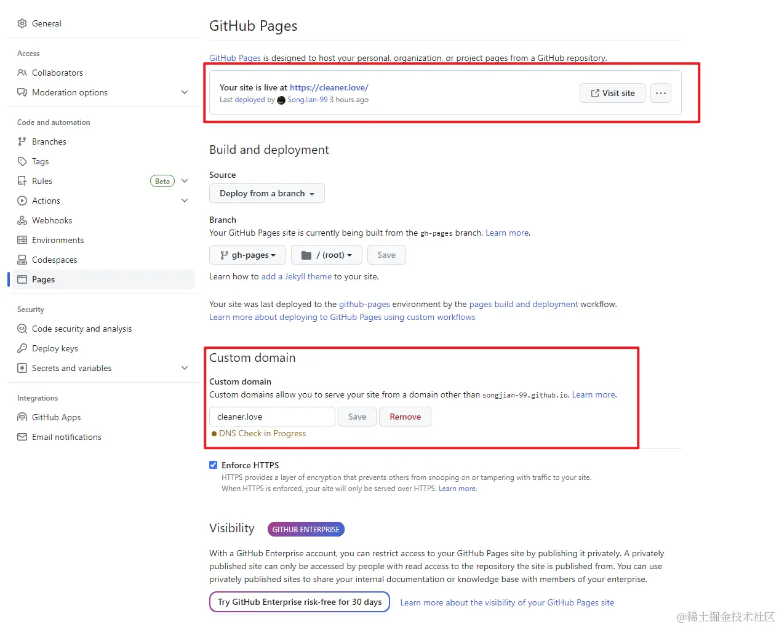779x627 pixels.
Task: Click the SongJian-99 username link
Action: [308, 100]
